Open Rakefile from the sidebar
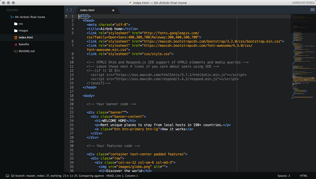Viewport: 316px width, 179px height. click(x=24, y=44)
